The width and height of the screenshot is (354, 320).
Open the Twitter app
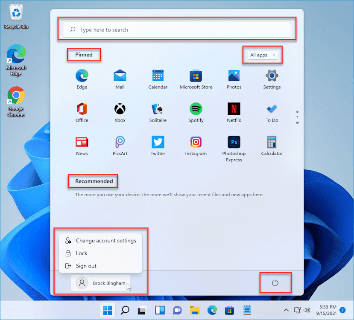tap(158, 145)
